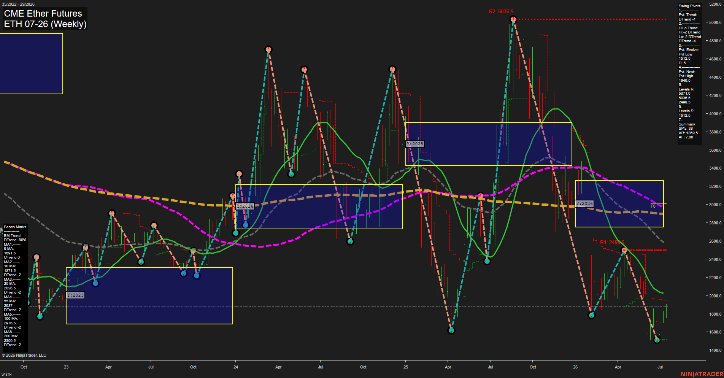Select the BM Trend: label

13,236
